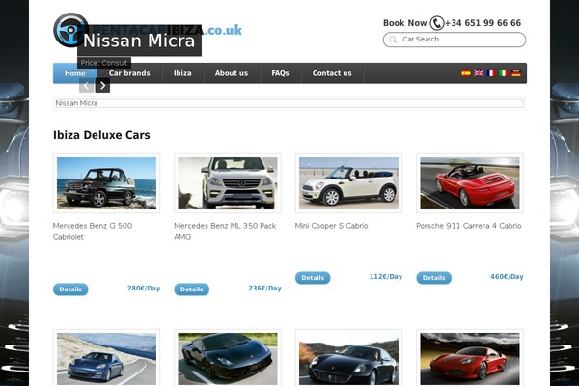This screenshot has width=579, height=386.
Task: Click Mercedes Benz ML 350 Pack AMG title
Action: [225, 232]
